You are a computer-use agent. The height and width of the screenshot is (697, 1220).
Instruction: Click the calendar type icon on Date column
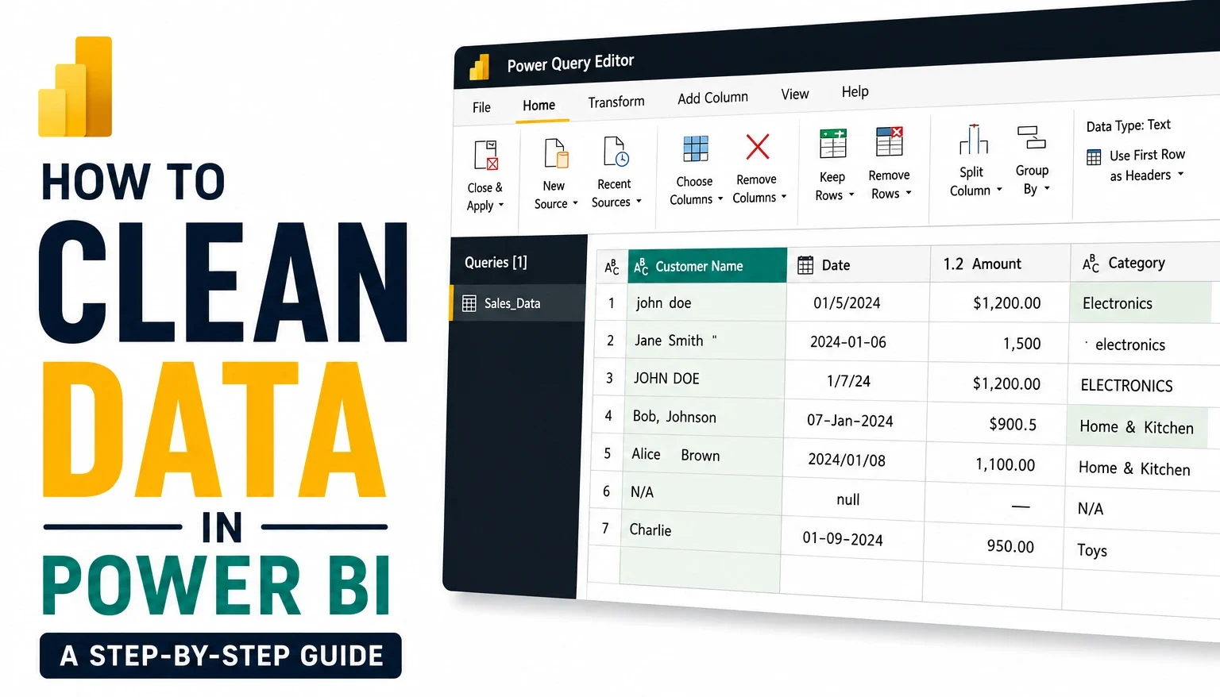click(805, 265)
